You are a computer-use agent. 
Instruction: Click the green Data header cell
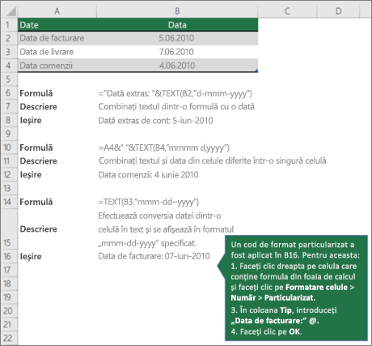pyautogui.click(x=177, y=25)
